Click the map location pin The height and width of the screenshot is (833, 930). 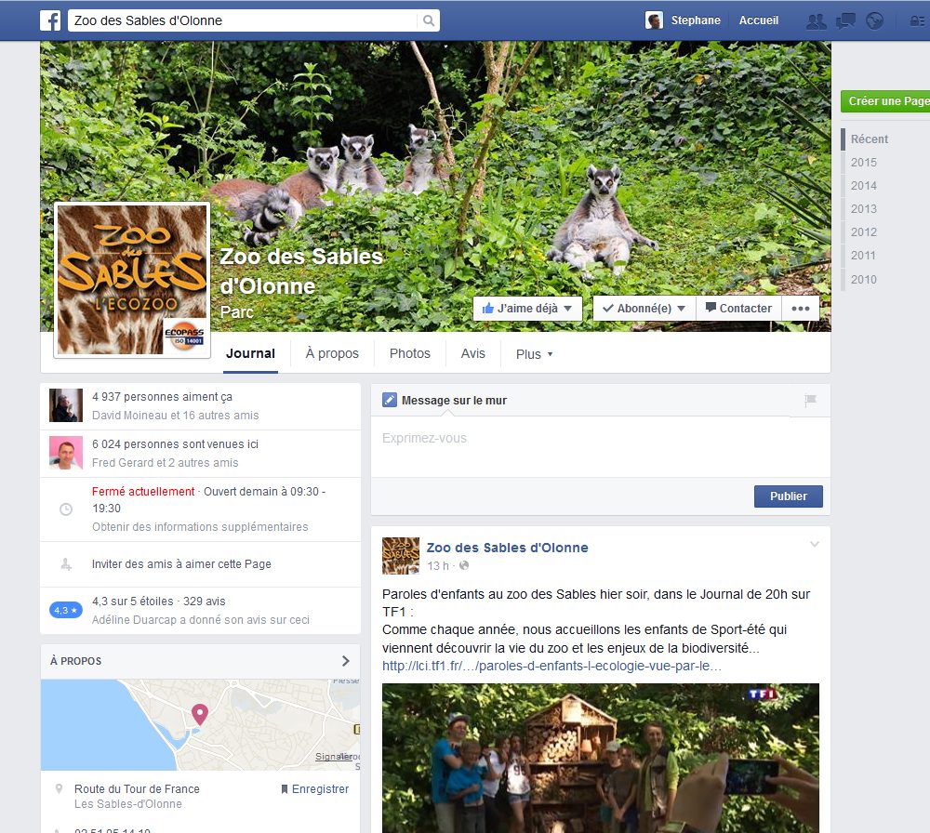point(200,714)
